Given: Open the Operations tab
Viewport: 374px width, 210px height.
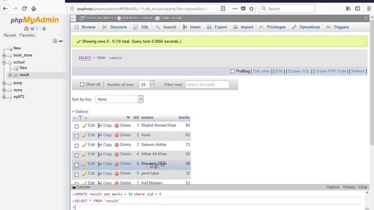Looking at the screenshot, I should tap(306, 27).
